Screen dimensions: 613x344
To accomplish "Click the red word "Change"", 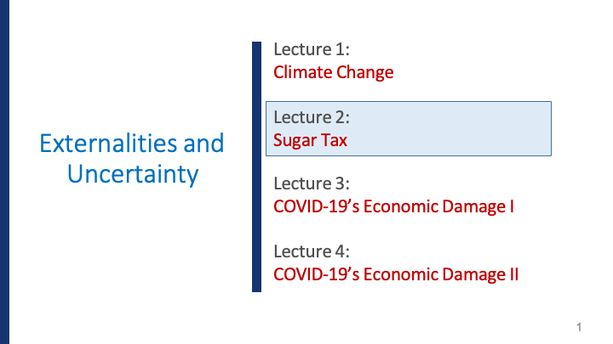I will [366, 72].
